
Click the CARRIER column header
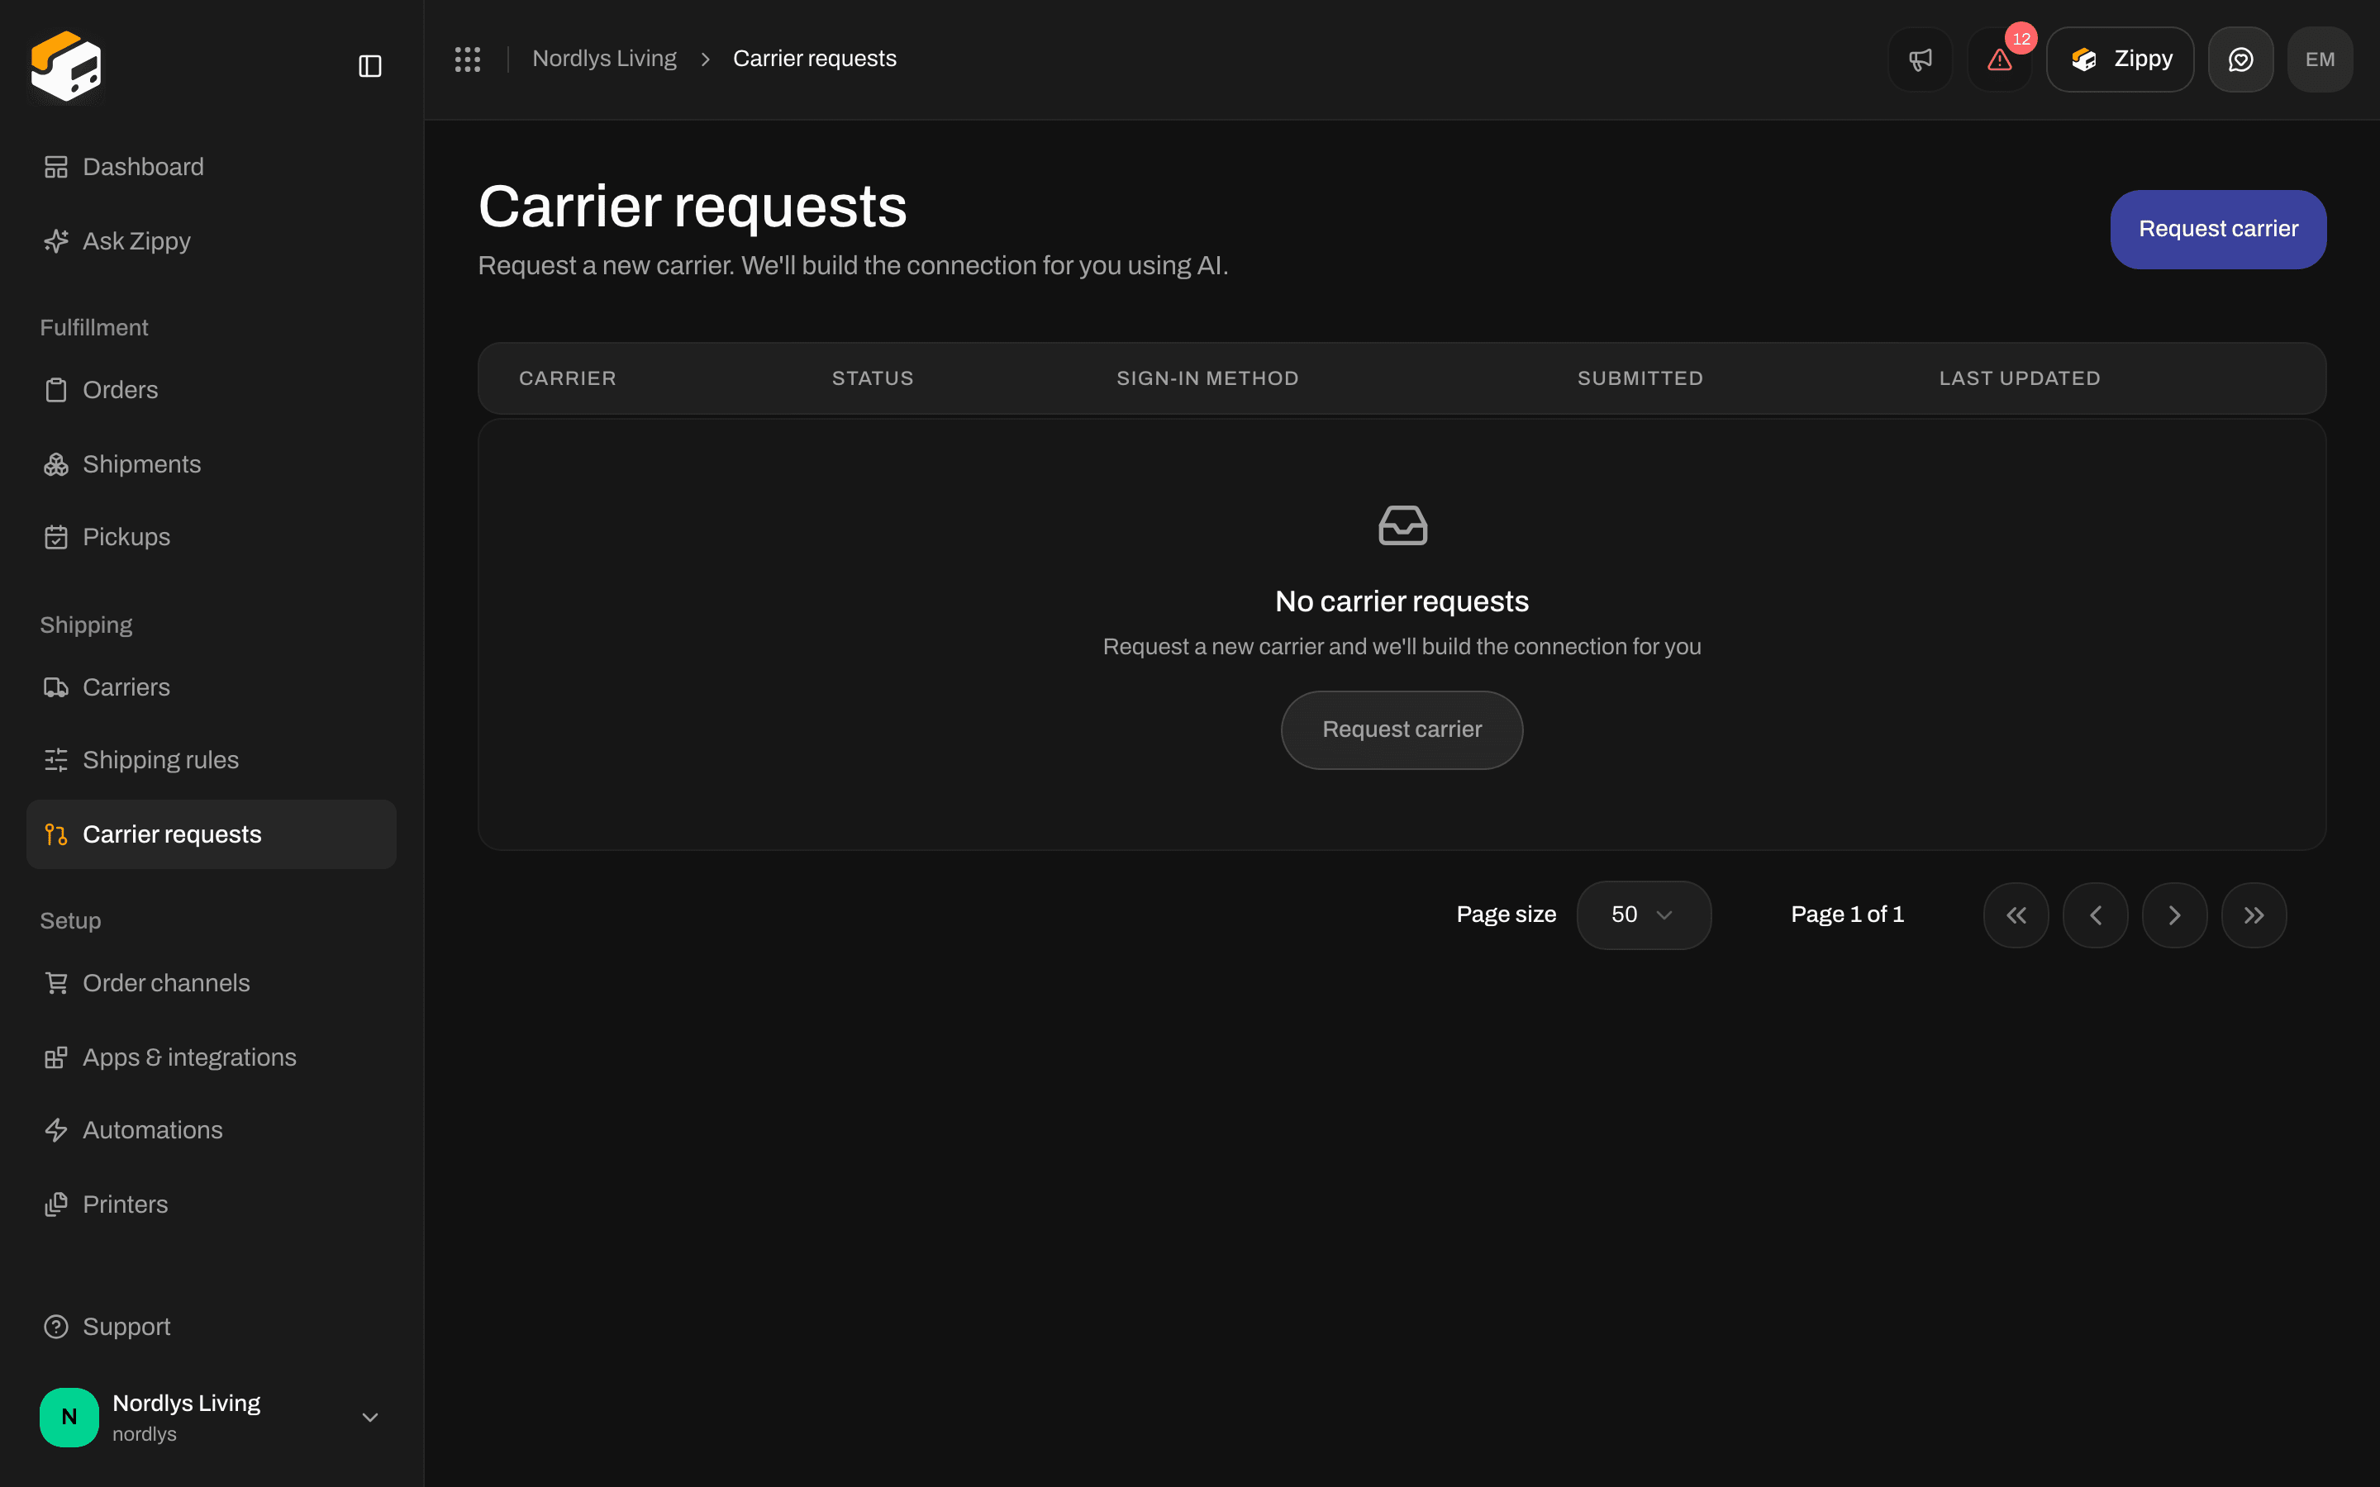(568, 378)
